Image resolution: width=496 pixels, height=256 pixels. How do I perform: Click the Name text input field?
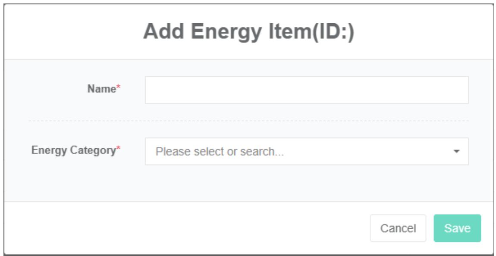click(x=306, y=90)
